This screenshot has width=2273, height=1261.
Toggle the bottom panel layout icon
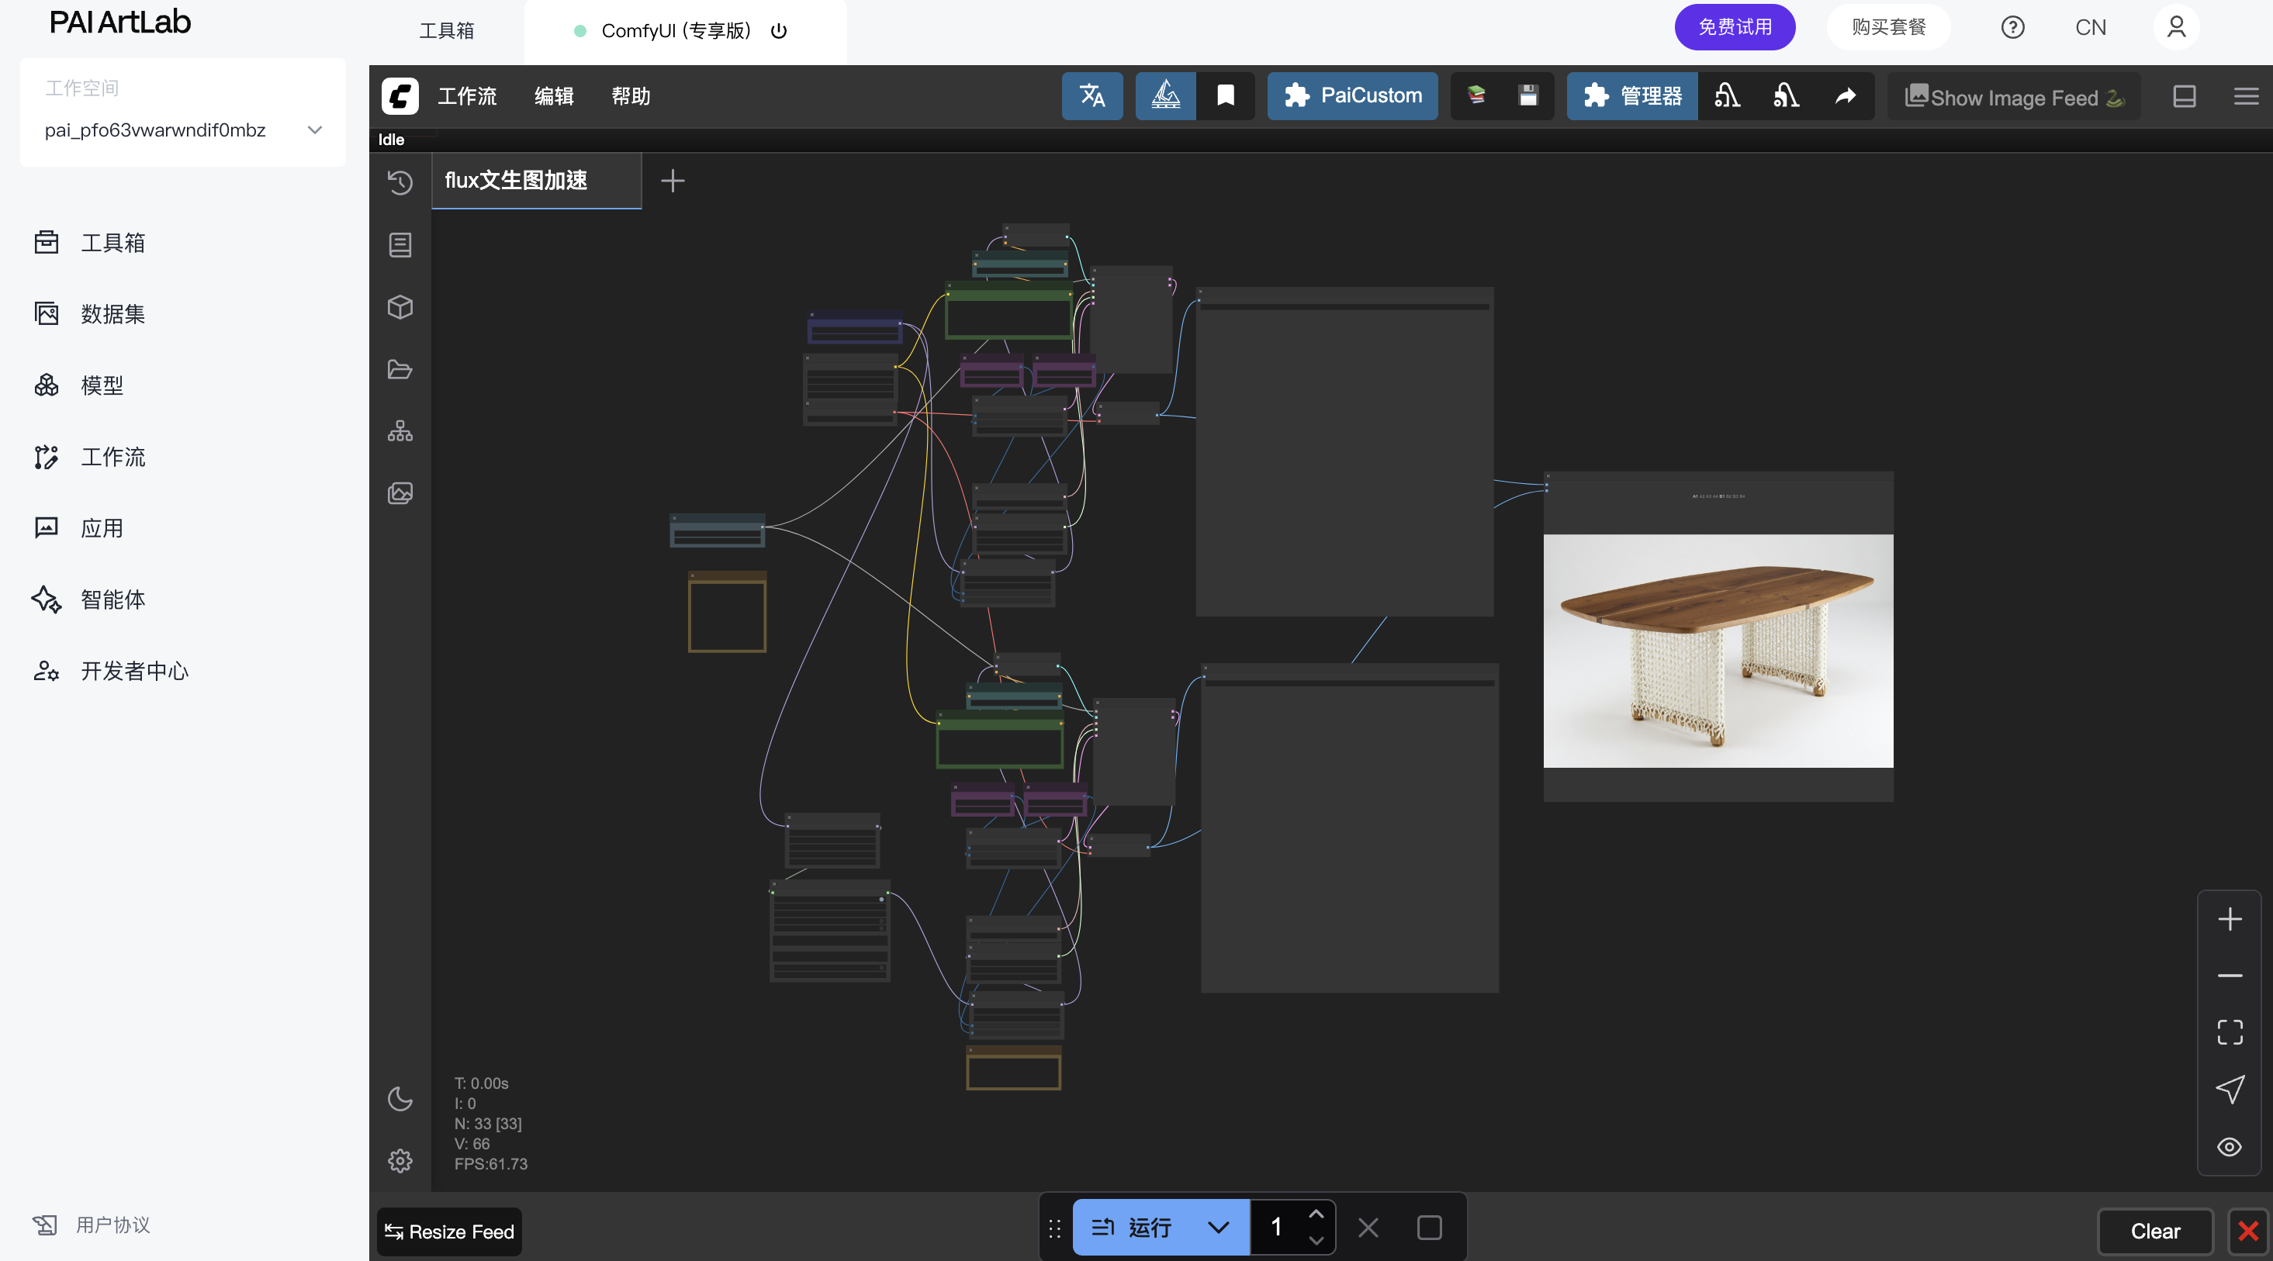[2184, 96]
